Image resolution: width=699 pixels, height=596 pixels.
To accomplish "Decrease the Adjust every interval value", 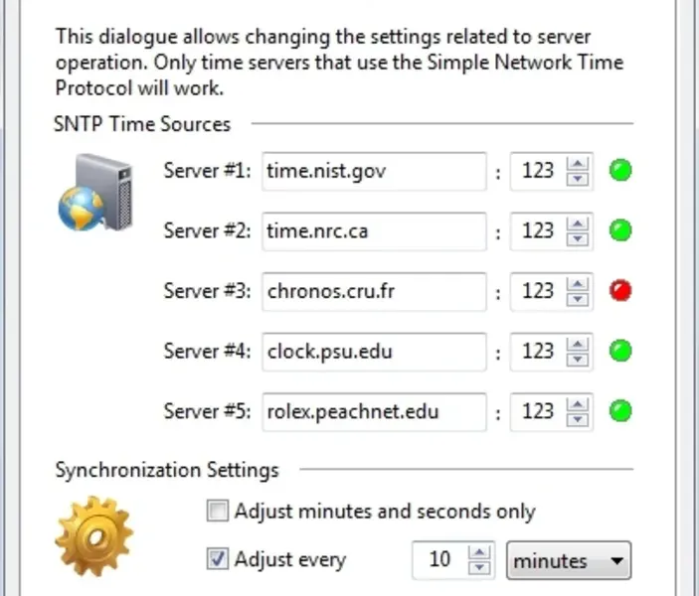I will (480, 568).
